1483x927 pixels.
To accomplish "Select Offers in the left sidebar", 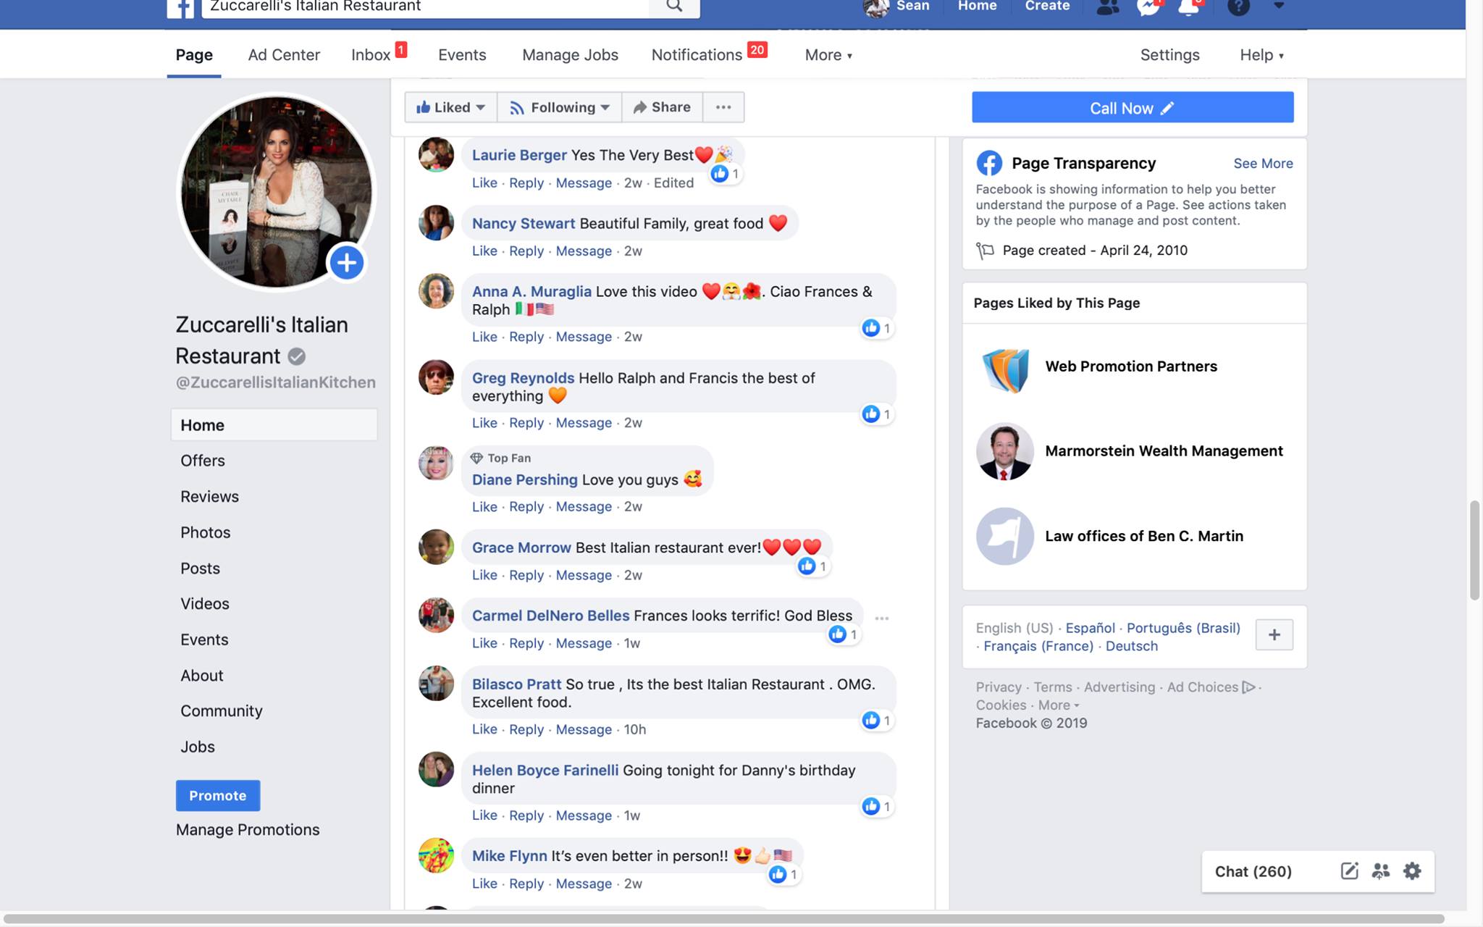I will point(203,461).
